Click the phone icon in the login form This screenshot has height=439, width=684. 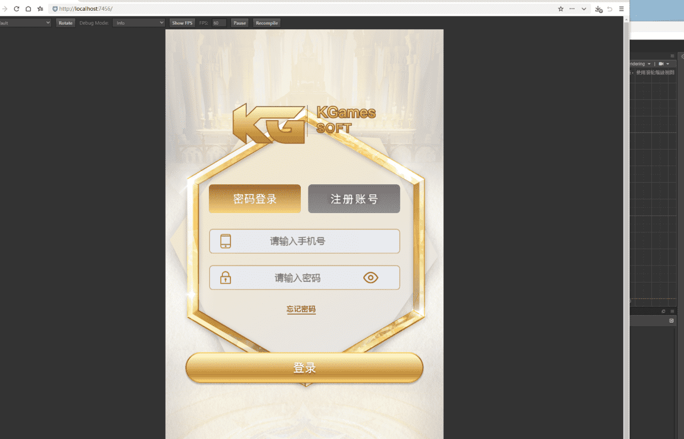226,241
